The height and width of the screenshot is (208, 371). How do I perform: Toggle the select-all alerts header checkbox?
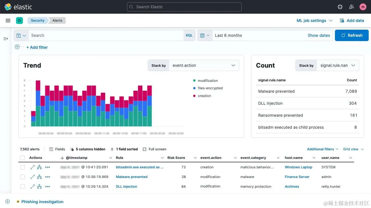click(x=23, y=158)
